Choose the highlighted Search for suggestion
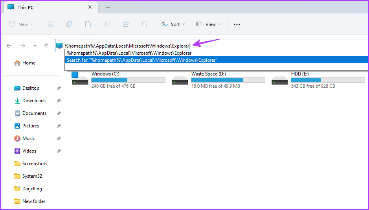The height and width of the screenshot is (210, 369). [216, 60]
